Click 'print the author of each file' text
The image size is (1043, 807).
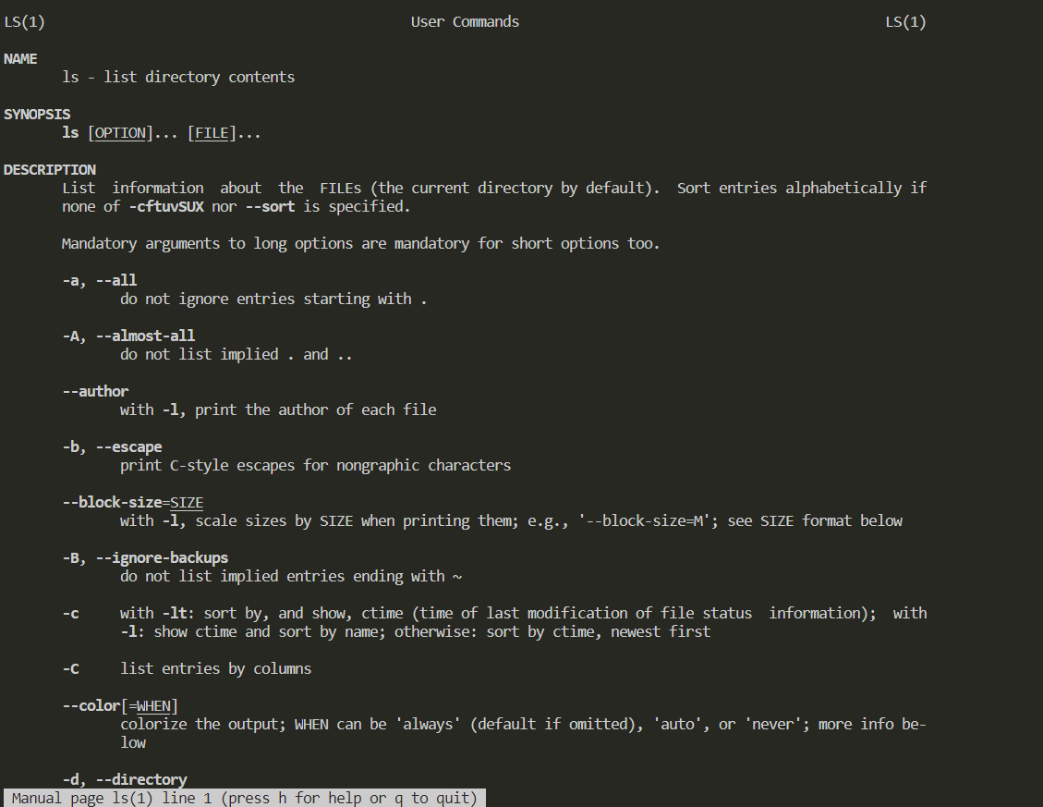point(315,410)
